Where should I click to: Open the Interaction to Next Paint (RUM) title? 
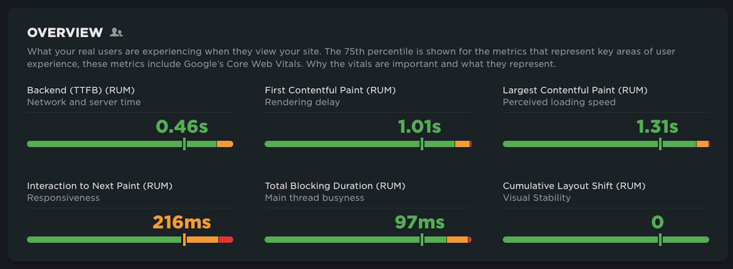(99, 186)
